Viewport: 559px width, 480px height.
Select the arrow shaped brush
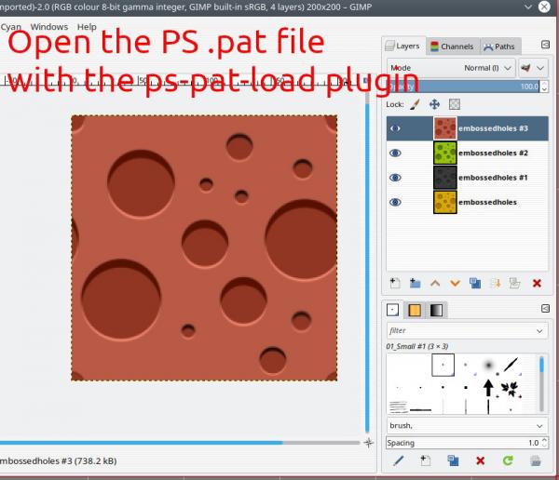(x=488, y=387)
